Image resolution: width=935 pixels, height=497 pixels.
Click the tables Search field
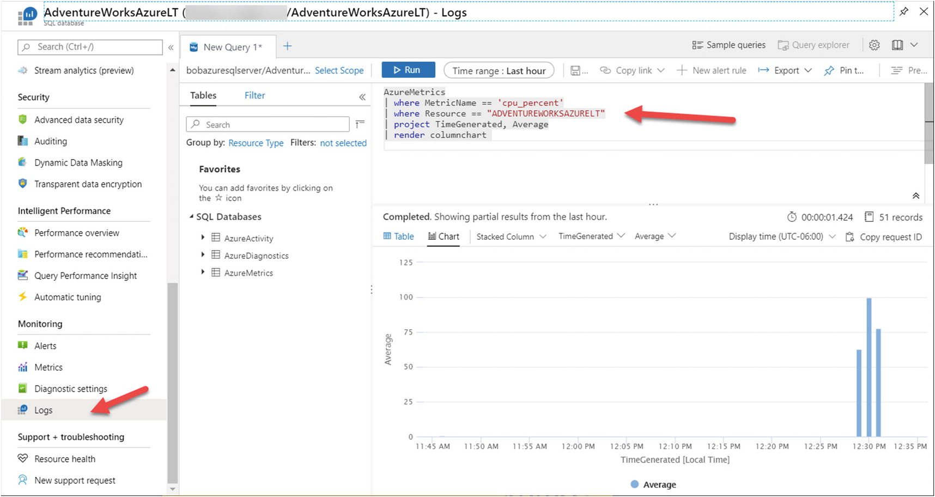[x=268, y=124]
